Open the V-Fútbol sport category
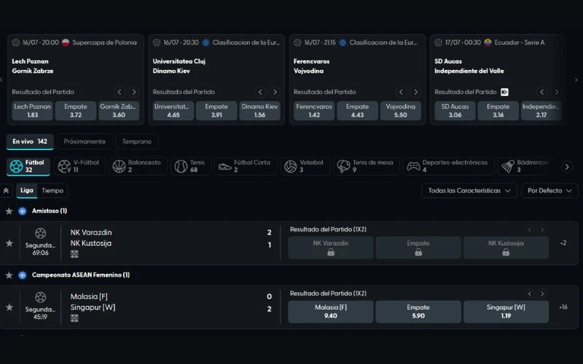Screen dimensions: 583x364 (x=79, y=166)
